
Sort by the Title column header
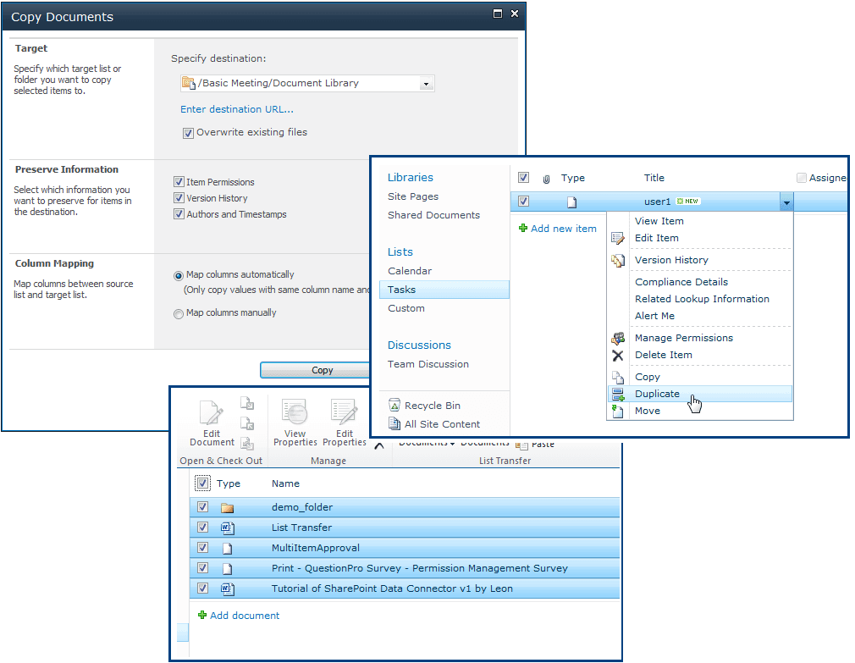(x=654, y=179)
